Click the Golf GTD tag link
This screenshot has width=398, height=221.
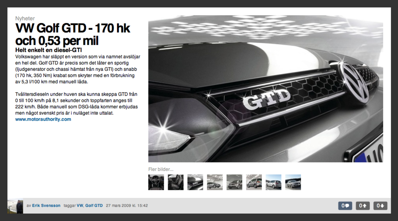point(94,205)
